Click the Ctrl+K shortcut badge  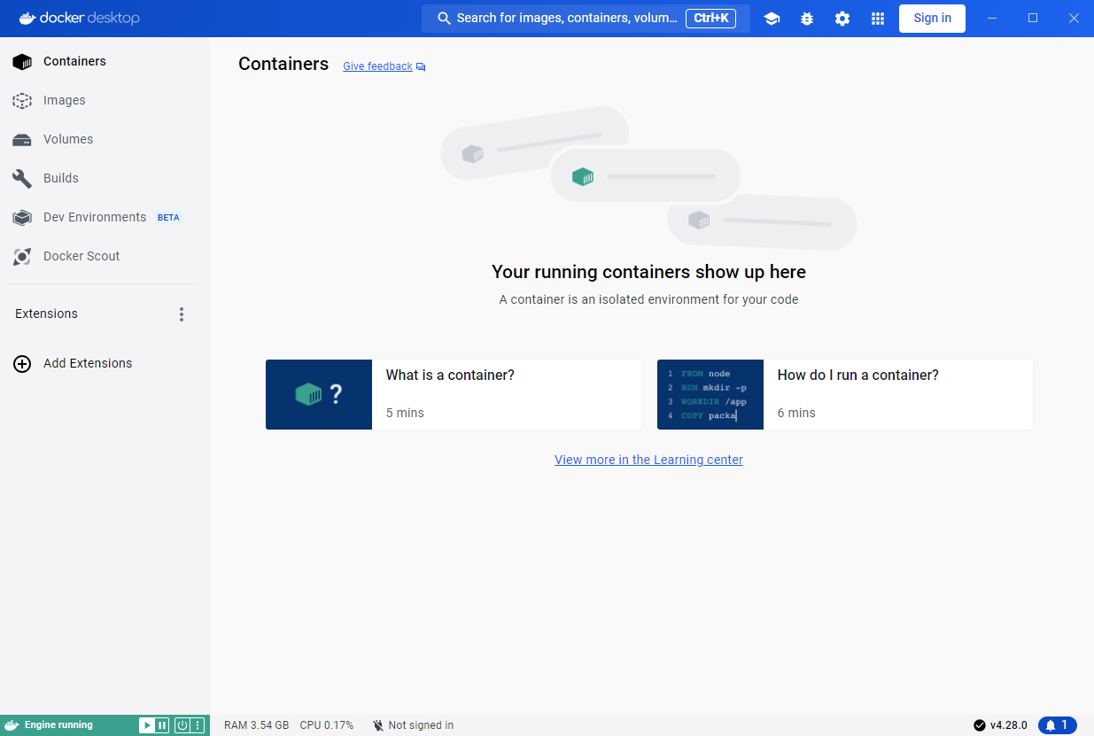point(710,19)
